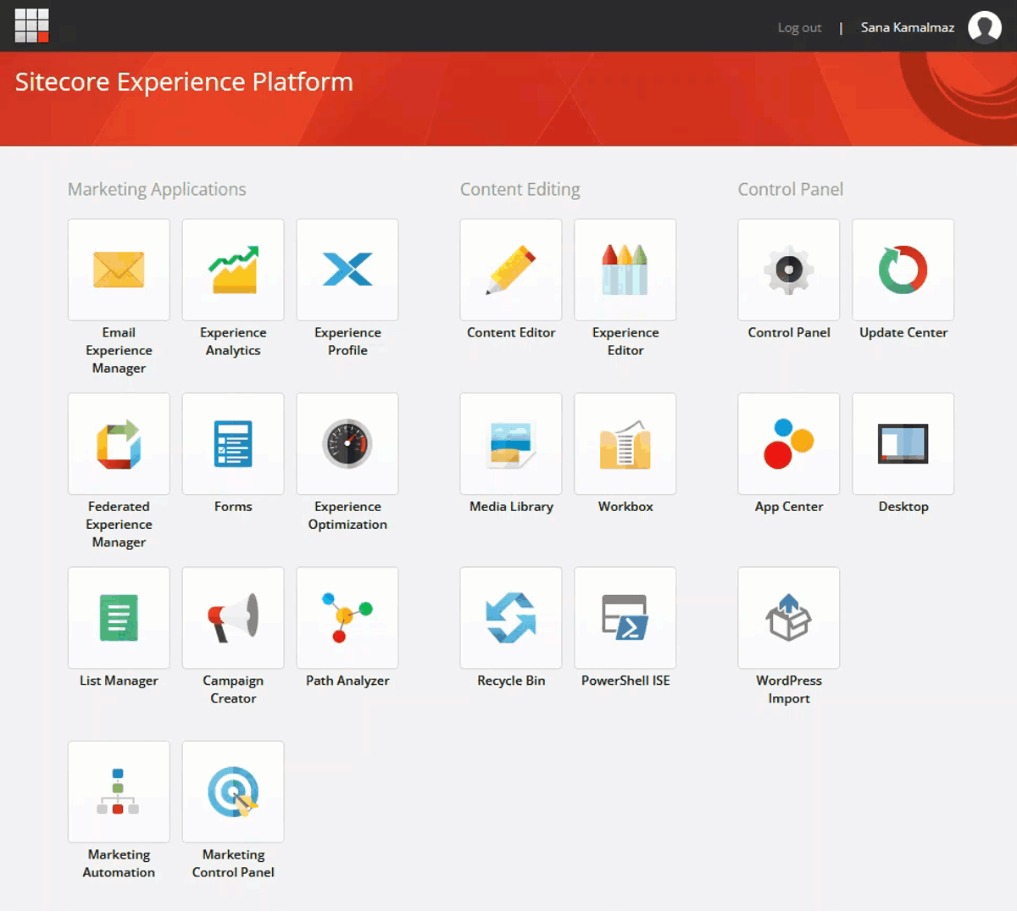Open WordPress Import box icon

point(789,618)
